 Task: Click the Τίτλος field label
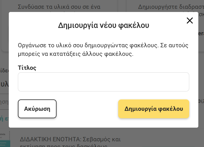point(27,68)
